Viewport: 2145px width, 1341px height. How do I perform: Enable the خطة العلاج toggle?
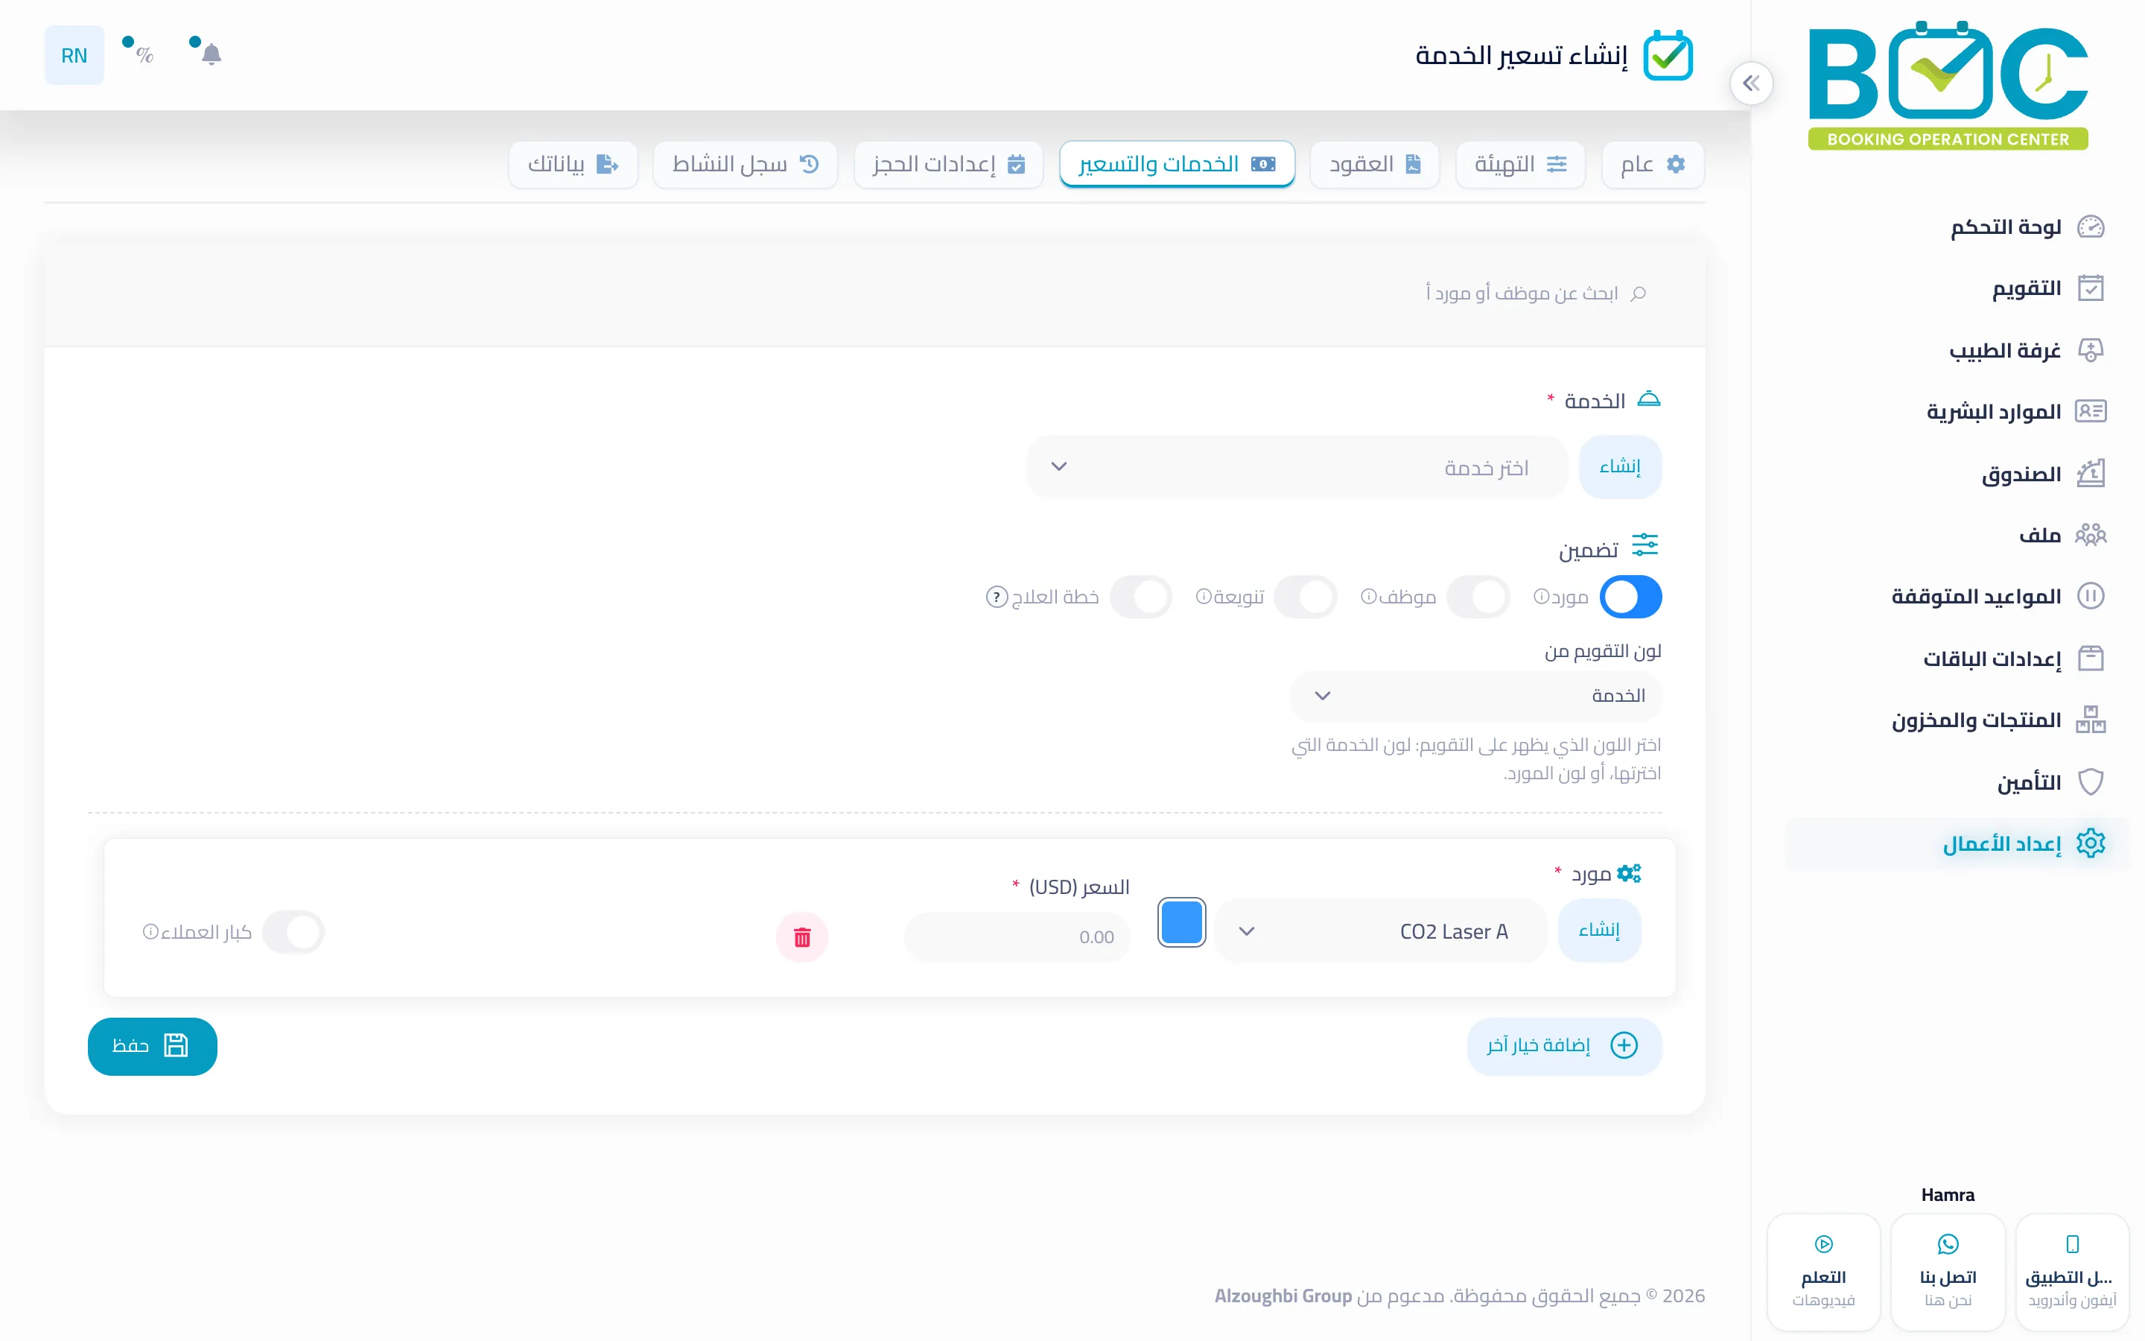point(1141,597)
